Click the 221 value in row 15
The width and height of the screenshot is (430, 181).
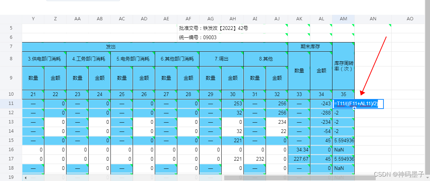tap(233, 141)
